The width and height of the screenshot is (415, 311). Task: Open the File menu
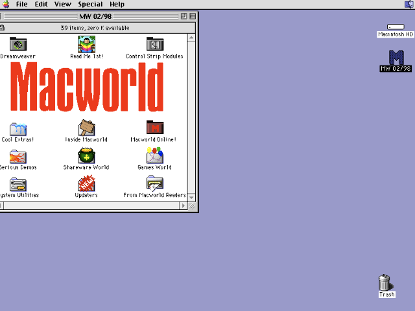click(x=21, y=5)
